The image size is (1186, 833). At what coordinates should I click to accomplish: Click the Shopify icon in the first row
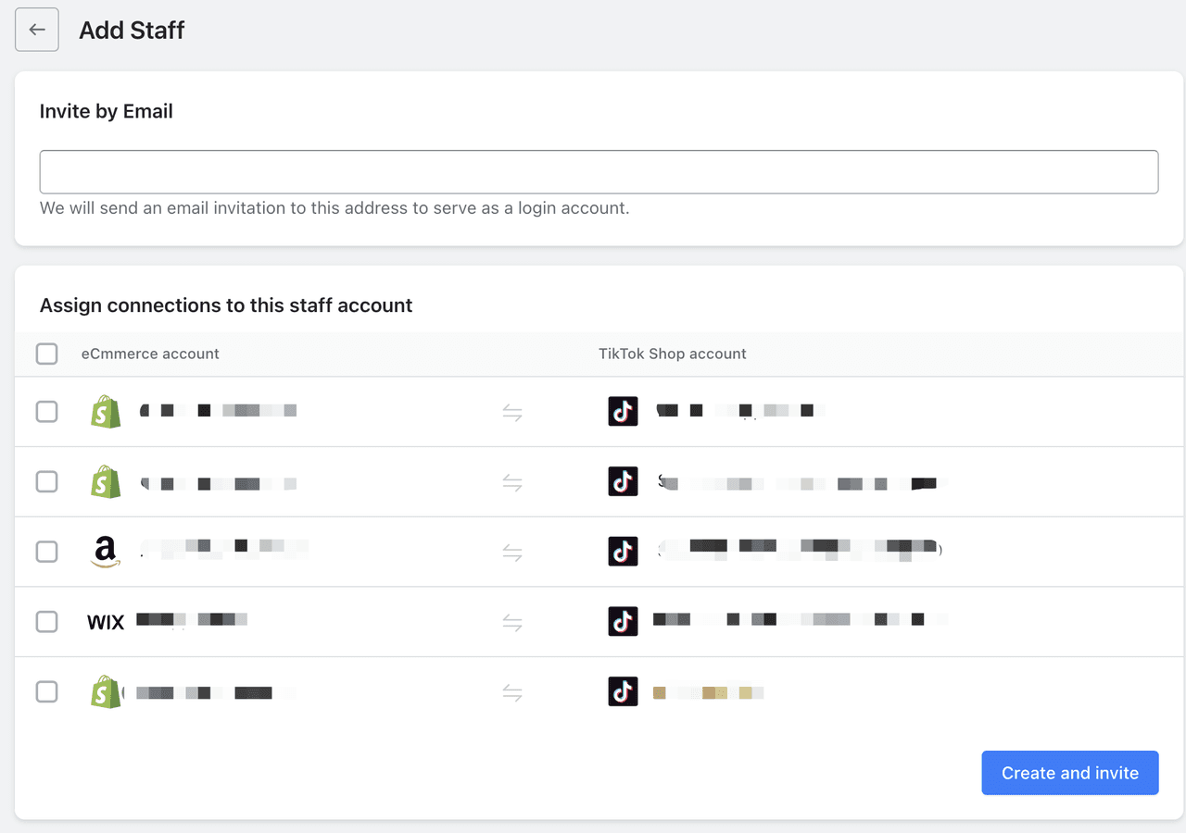coord(106,412)
